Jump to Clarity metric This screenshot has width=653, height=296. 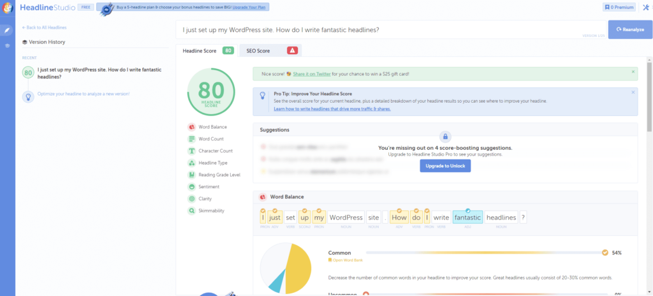[x=201, y=199]
